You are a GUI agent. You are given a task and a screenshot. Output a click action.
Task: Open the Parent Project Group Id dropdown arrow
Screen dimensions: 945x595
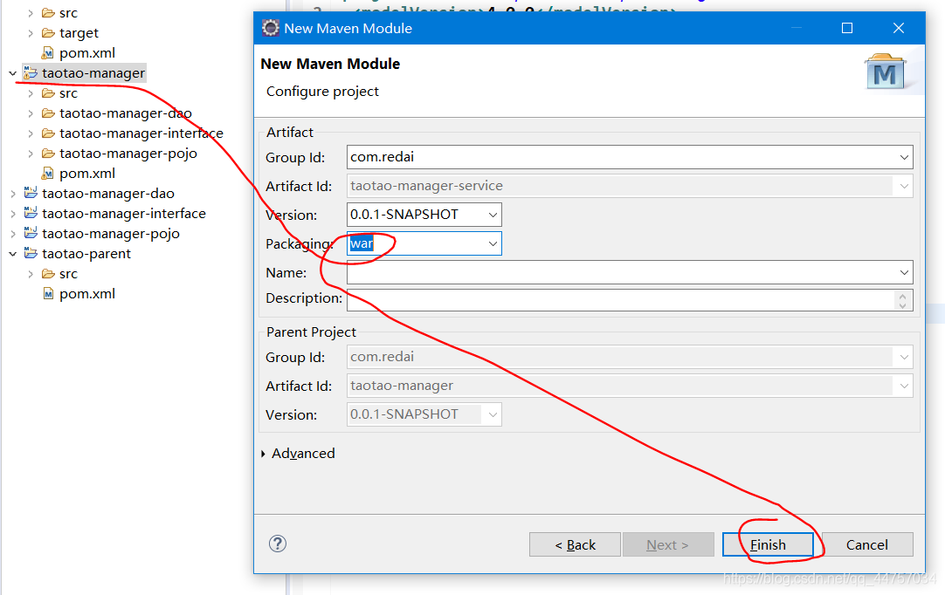[904, 357]
